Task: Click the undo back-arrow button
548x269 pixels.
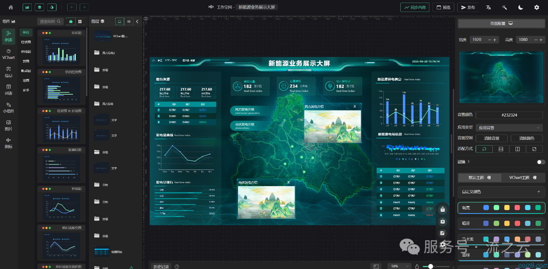Action: pos(72,7)
